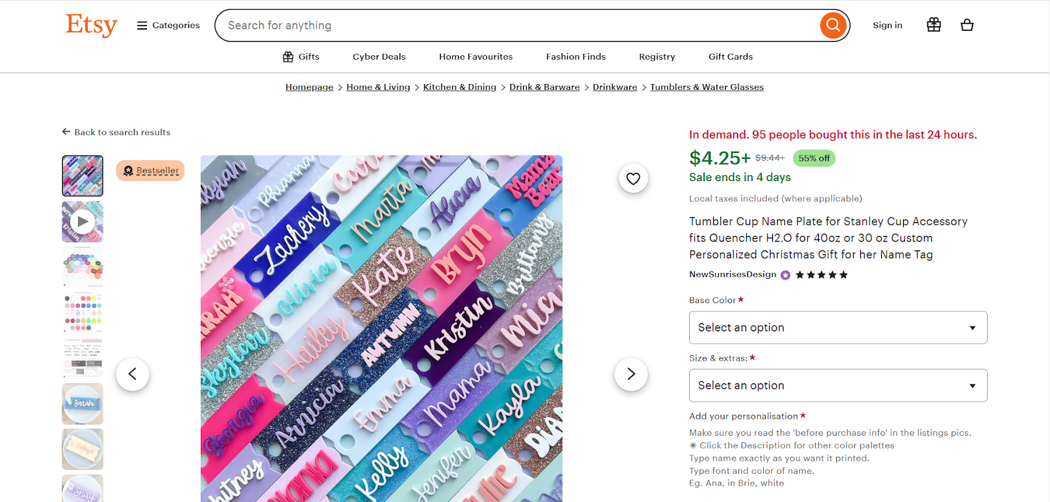Click the star seller badge beside NewSunrisesDesign
This screenshot has width=1050, height=502.
[786, 275]
